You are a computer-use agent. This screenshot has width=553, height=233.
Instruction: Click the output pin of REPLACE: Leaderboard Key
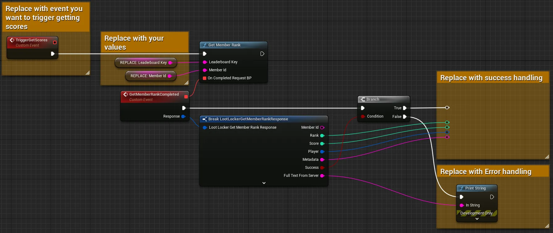170,63
